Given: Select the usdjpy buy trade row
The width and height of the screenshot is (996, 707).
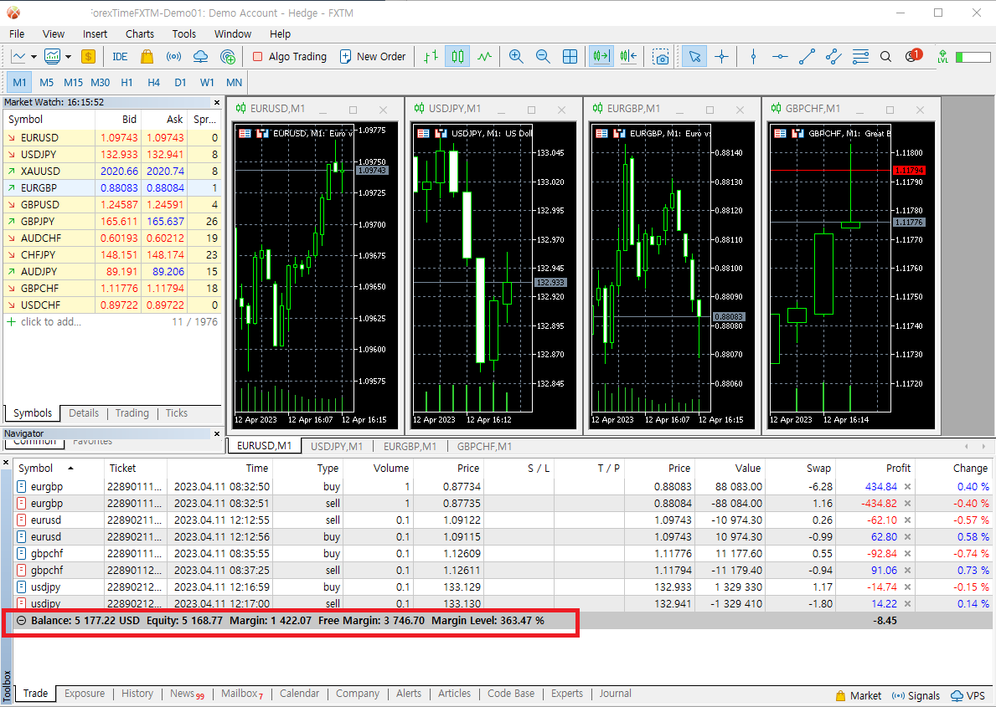Looking at the screenshot, I should pos(502,587).
